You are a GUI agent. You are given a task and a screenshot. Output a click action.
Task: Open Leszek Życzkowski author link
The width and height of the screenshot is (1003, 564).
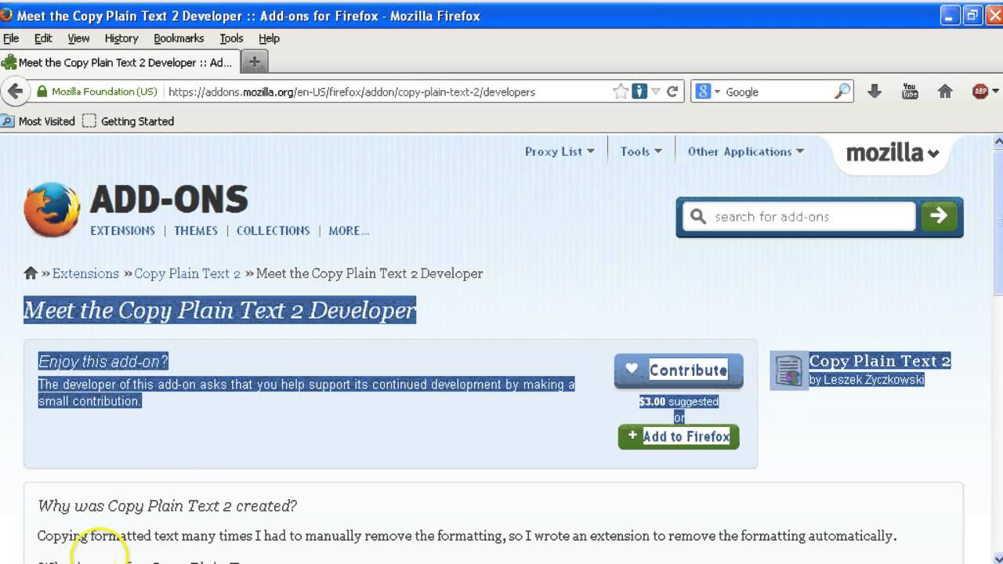coord(874,380)
